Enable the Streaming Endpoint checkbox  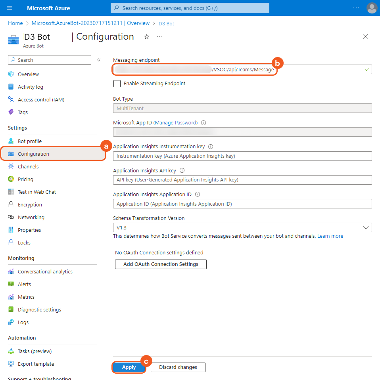(x=117, y=84)
